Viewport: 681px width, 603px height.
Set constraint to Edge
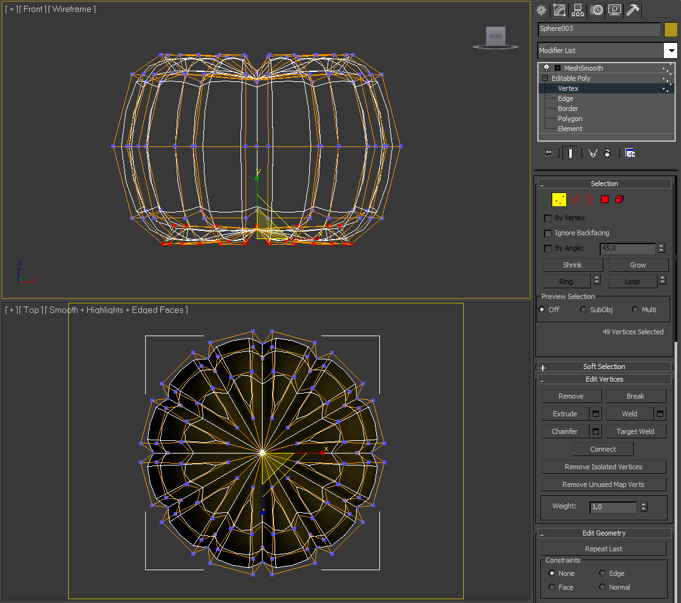coord(602,573)
